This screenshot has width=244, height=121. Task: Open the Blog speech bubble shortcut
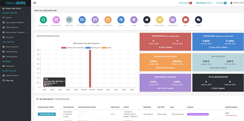185,20
